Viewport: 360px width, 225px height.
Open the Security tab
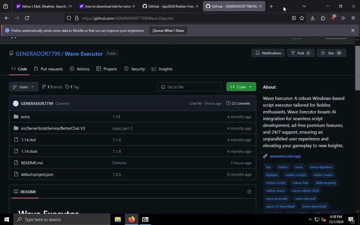tap(134, 69)
